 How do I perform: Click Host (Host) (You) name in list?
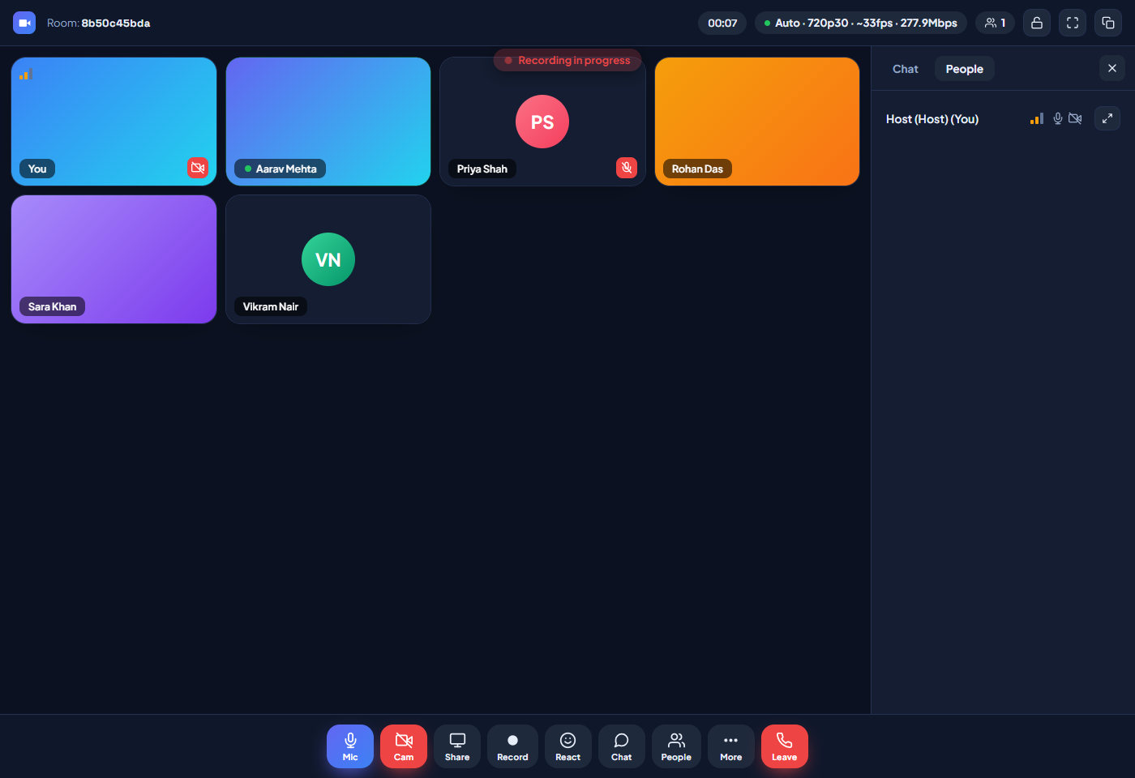(932, 118)
